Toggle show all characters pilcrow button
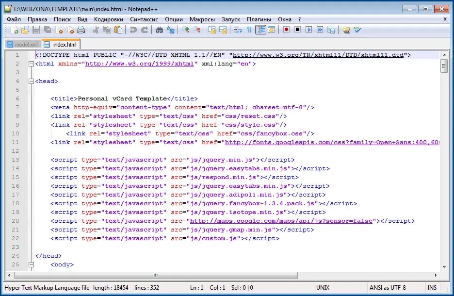This screenshot has width=454, height=296. click(x=249, y=30)
